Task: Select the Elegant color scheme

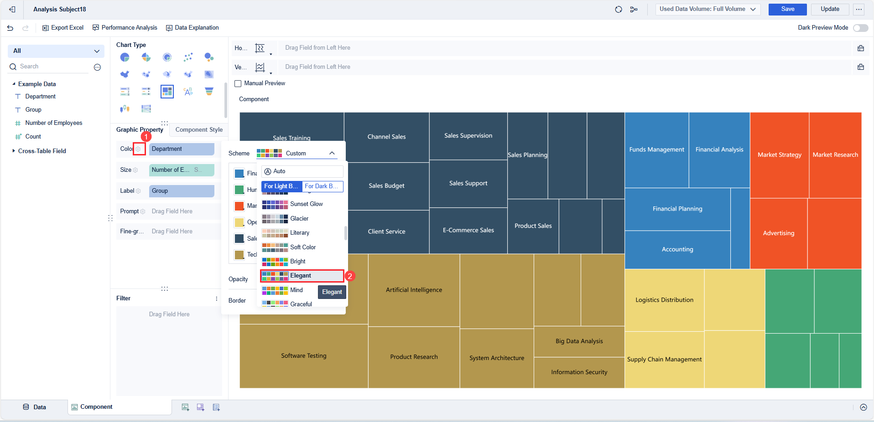Action: coord(302,276)
